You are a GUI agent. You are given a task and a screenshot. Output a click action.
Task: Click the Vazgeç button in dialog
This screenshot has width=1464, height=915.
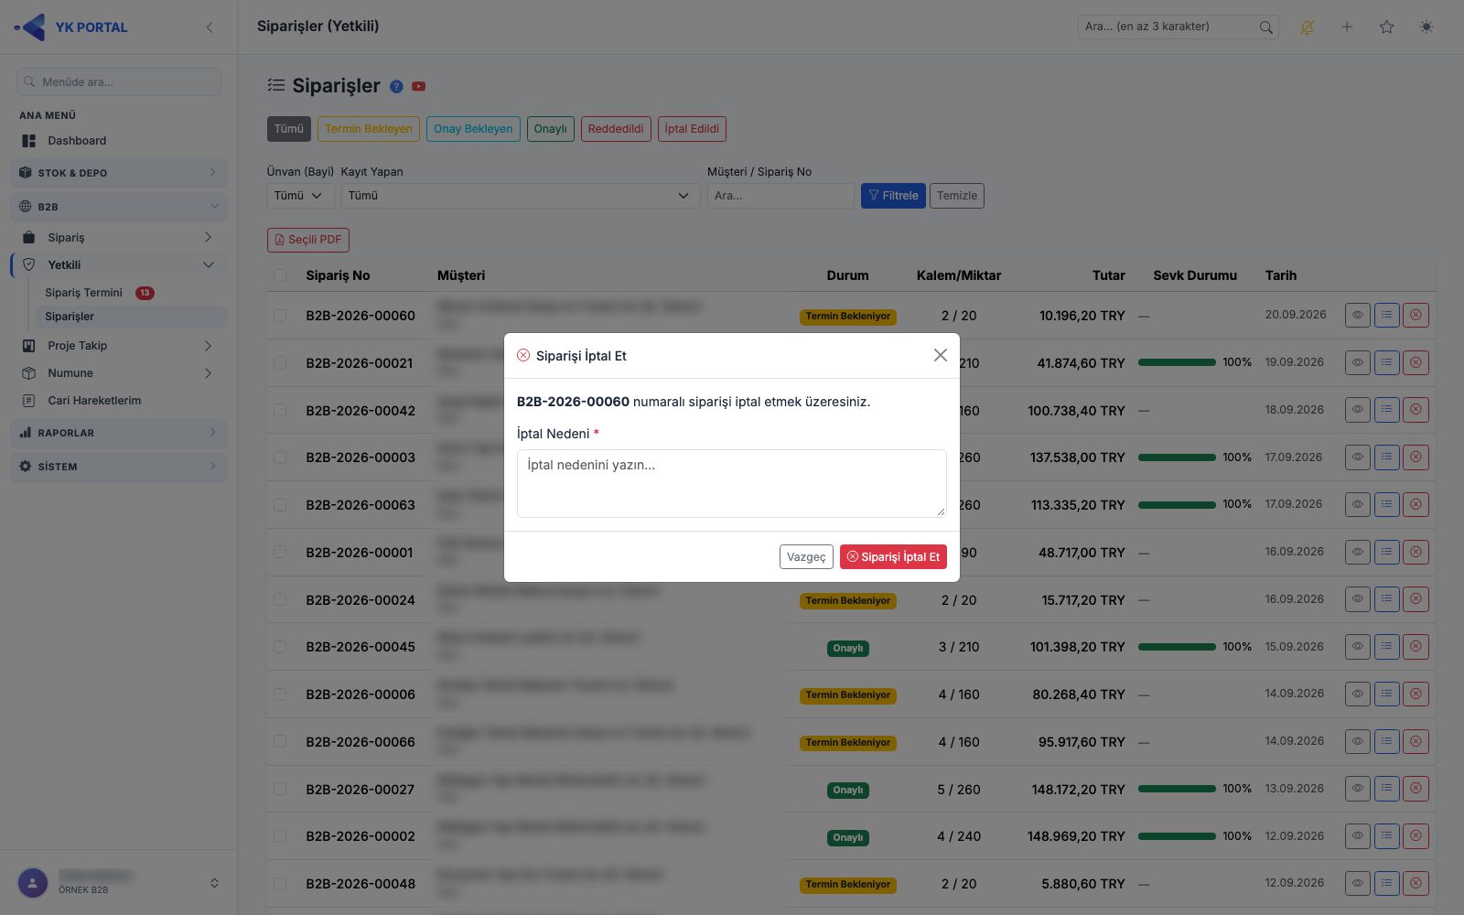pos(806,556)
